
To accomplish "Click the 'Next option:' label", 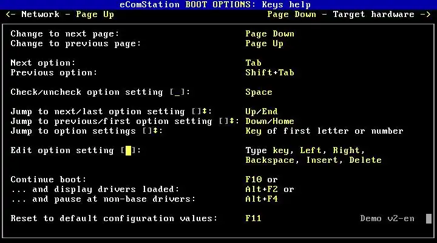I will click(43, 63).
